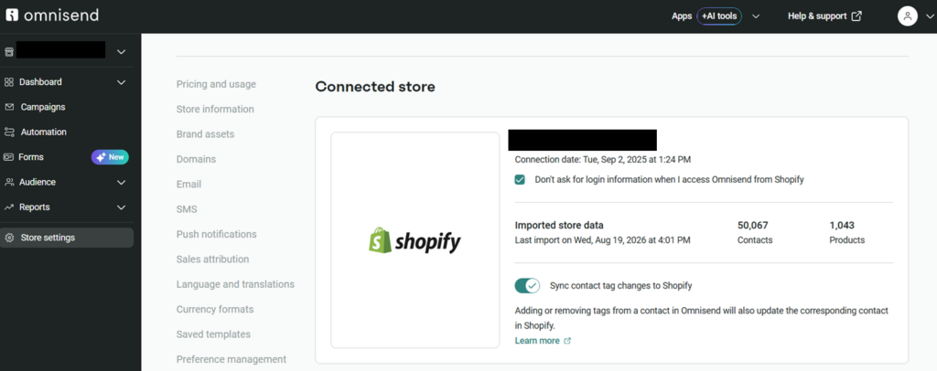Click the Reports trend line icon

8,207
